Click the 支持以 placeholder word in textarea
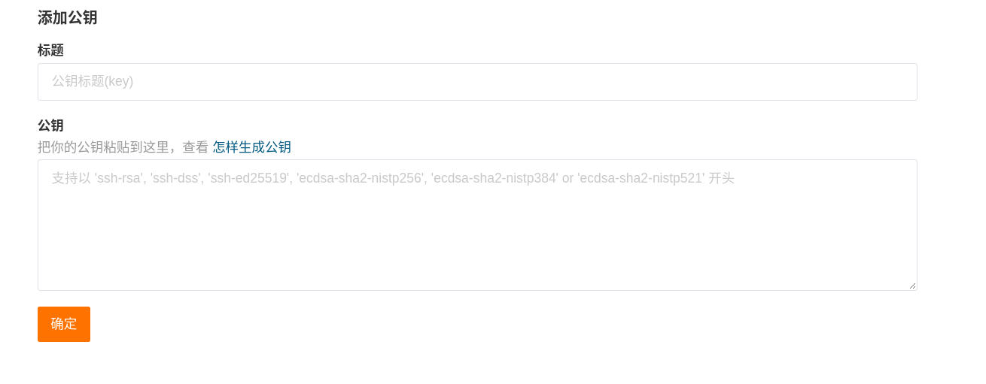 point(72,178)
